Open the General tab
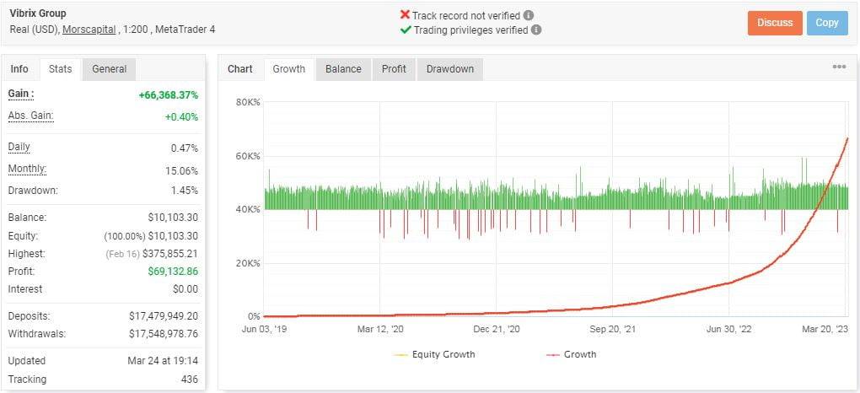The image size is (860, 393). (x=110, y=69)
